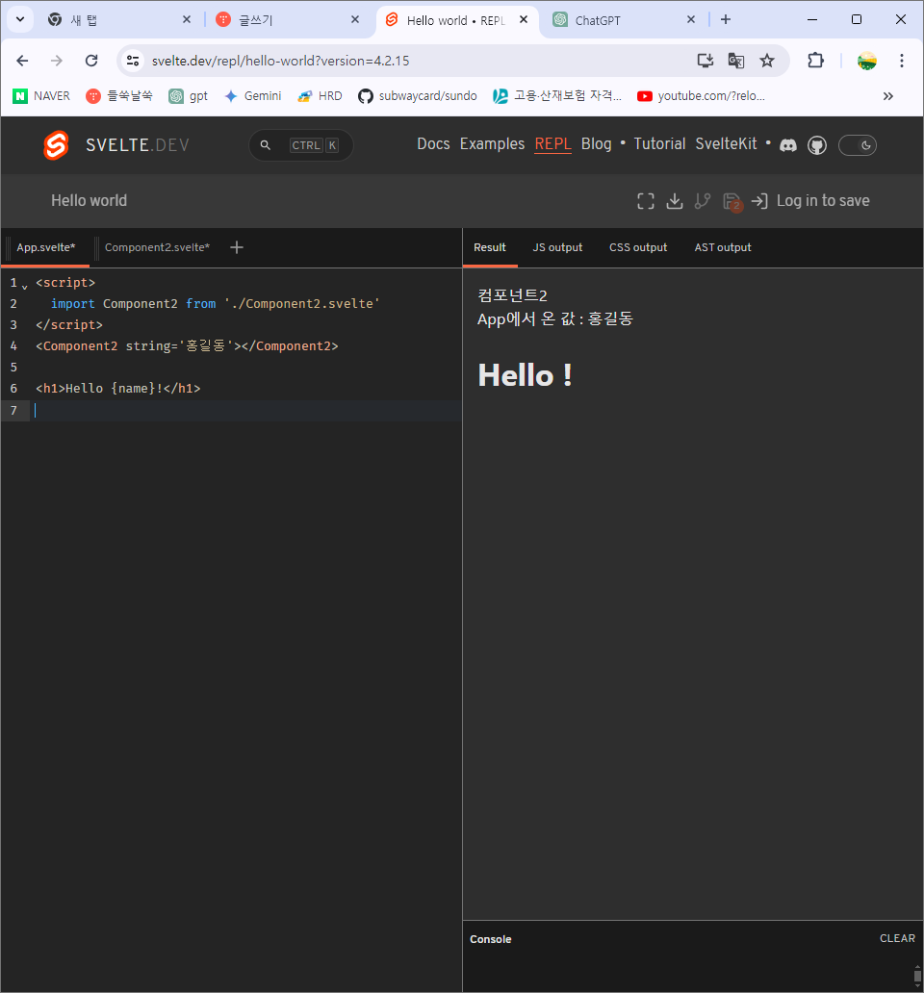Open the Gemini bookmark
This screenshot has width=924, height=993.
click(253, 95)
